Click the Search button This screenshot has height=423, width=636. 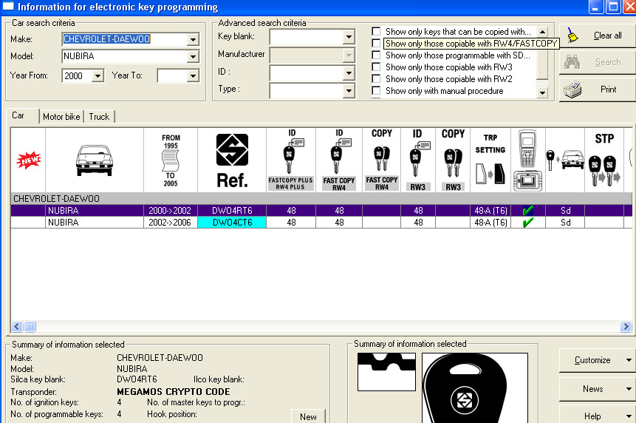598,62
